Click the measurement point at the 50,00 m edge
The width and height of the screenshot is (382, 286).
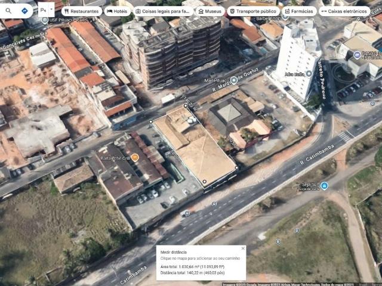pos(151,122)
